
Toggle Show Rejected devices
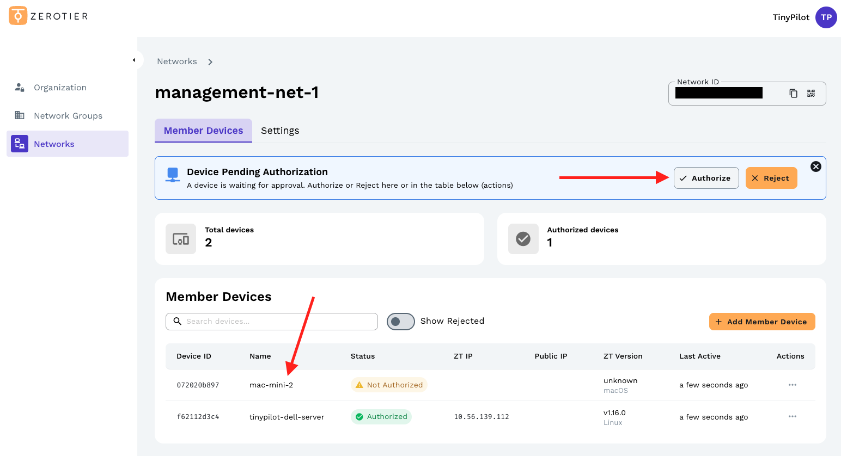click(400, 322)
